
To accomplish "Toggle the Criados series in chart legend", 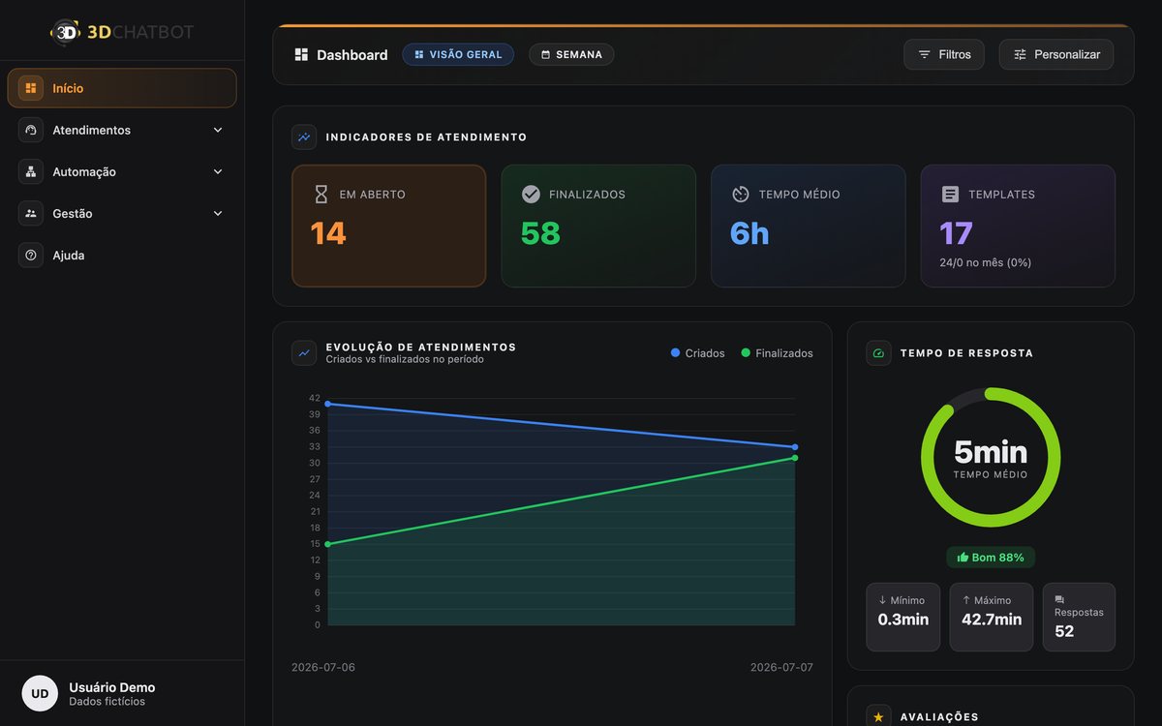I will click(x=697, y=353).
